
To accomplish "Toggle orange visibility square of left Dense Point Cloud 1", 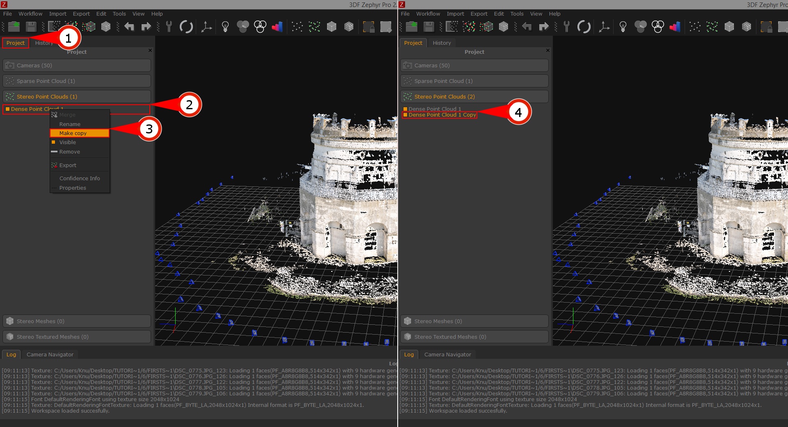I will coord(7,109).
